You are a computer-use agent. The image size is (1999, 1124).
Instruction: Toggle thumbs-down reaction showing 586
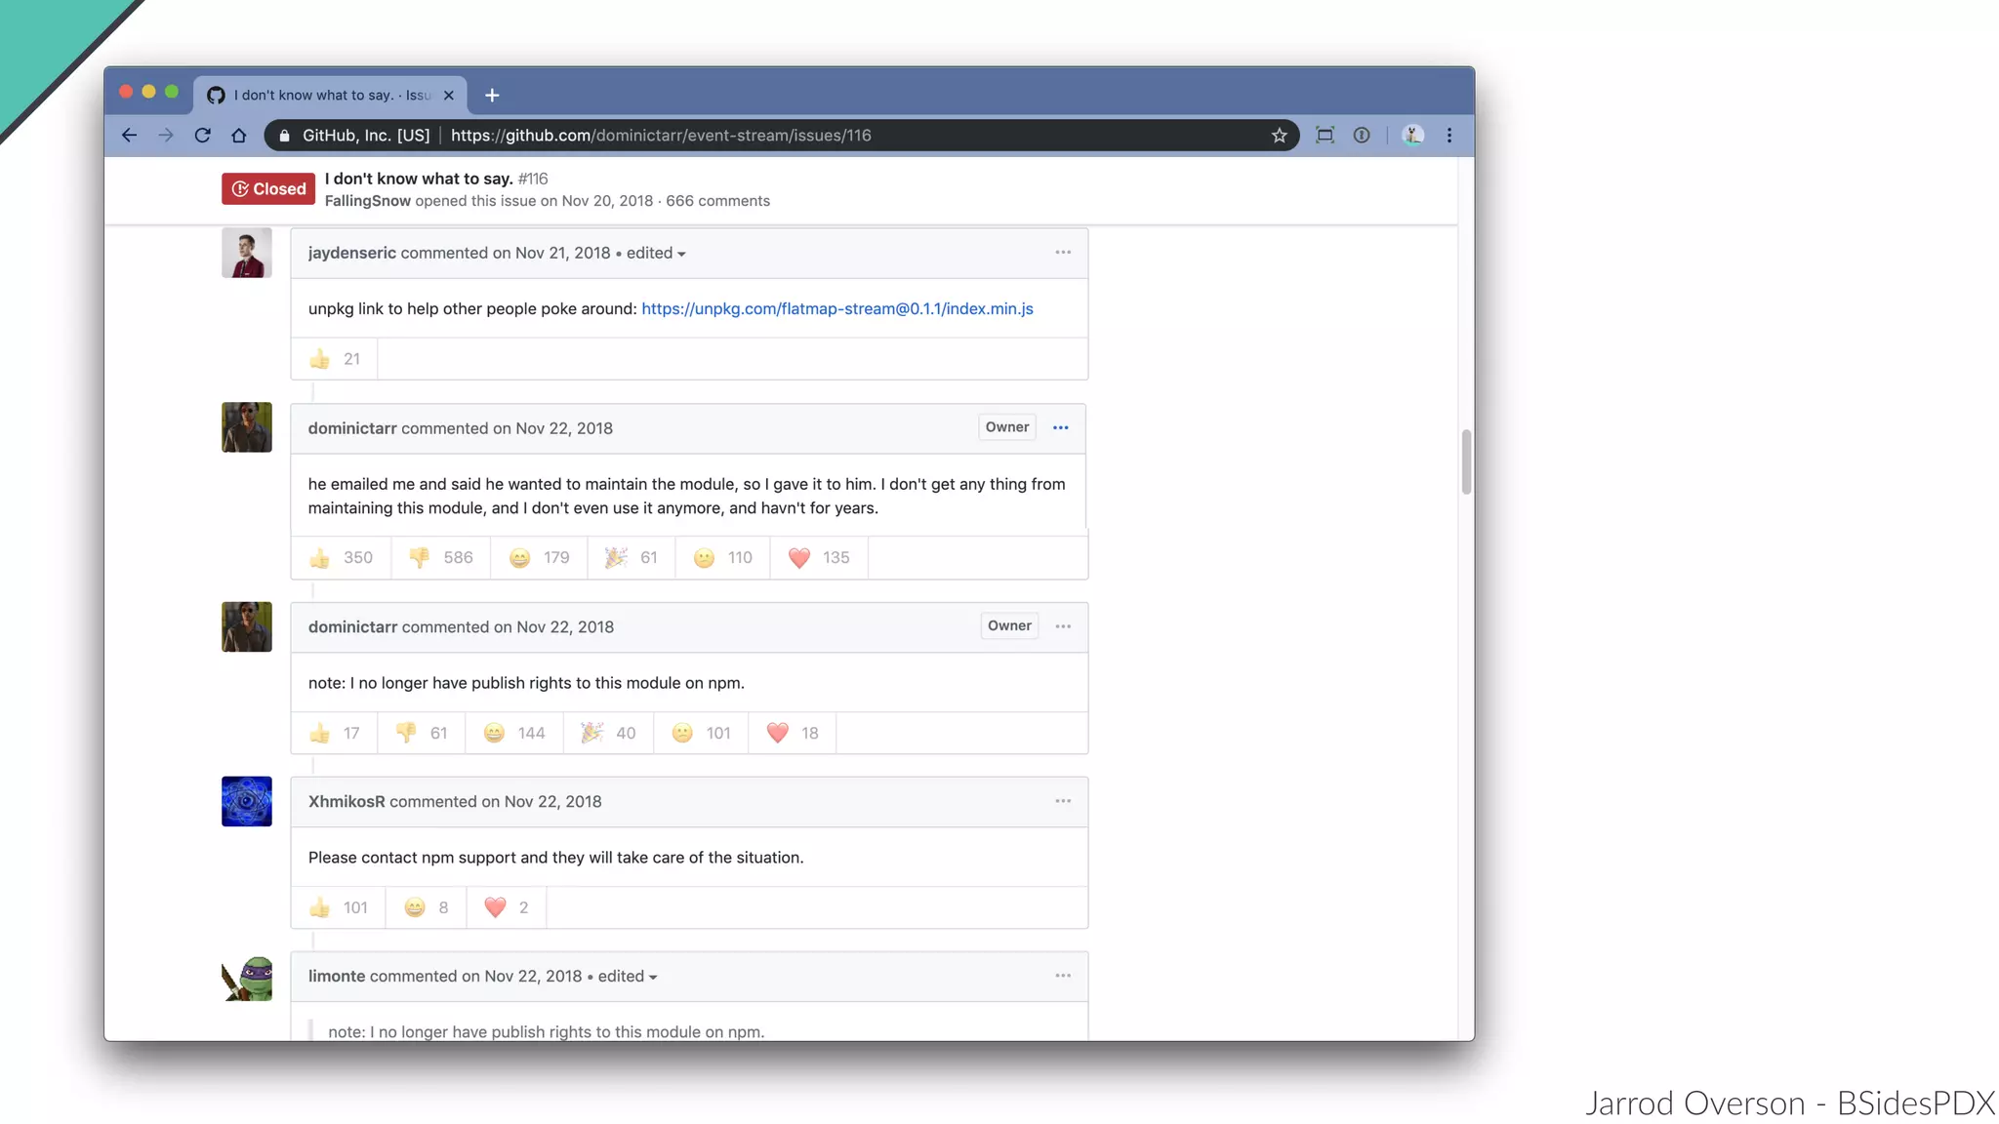click(x=440, y=558)
